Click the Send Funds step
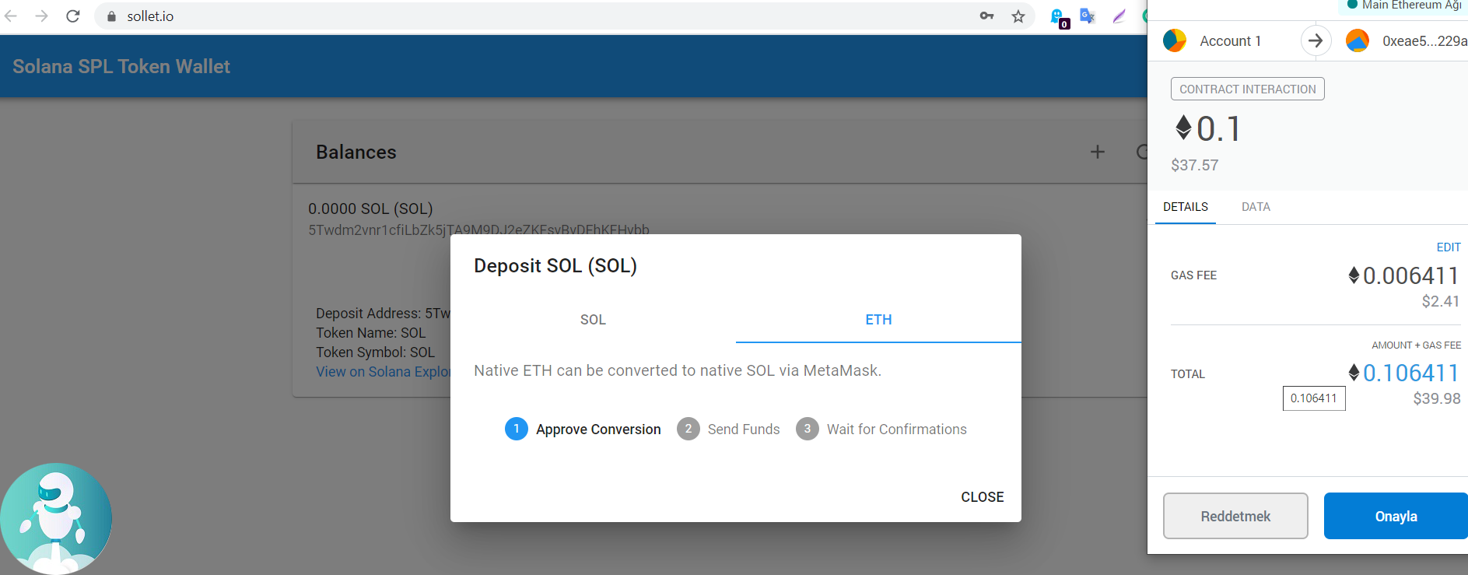The width and height of the screenshot is (1468, 575). click(x=728, y=429)
